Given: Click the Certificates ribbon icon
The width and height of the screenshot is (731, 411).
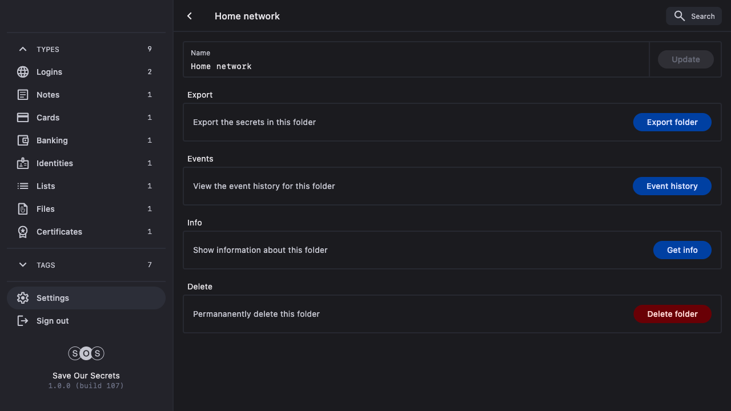Looking at the screenshot, I should pyautogui.click(x=23, y=232).
